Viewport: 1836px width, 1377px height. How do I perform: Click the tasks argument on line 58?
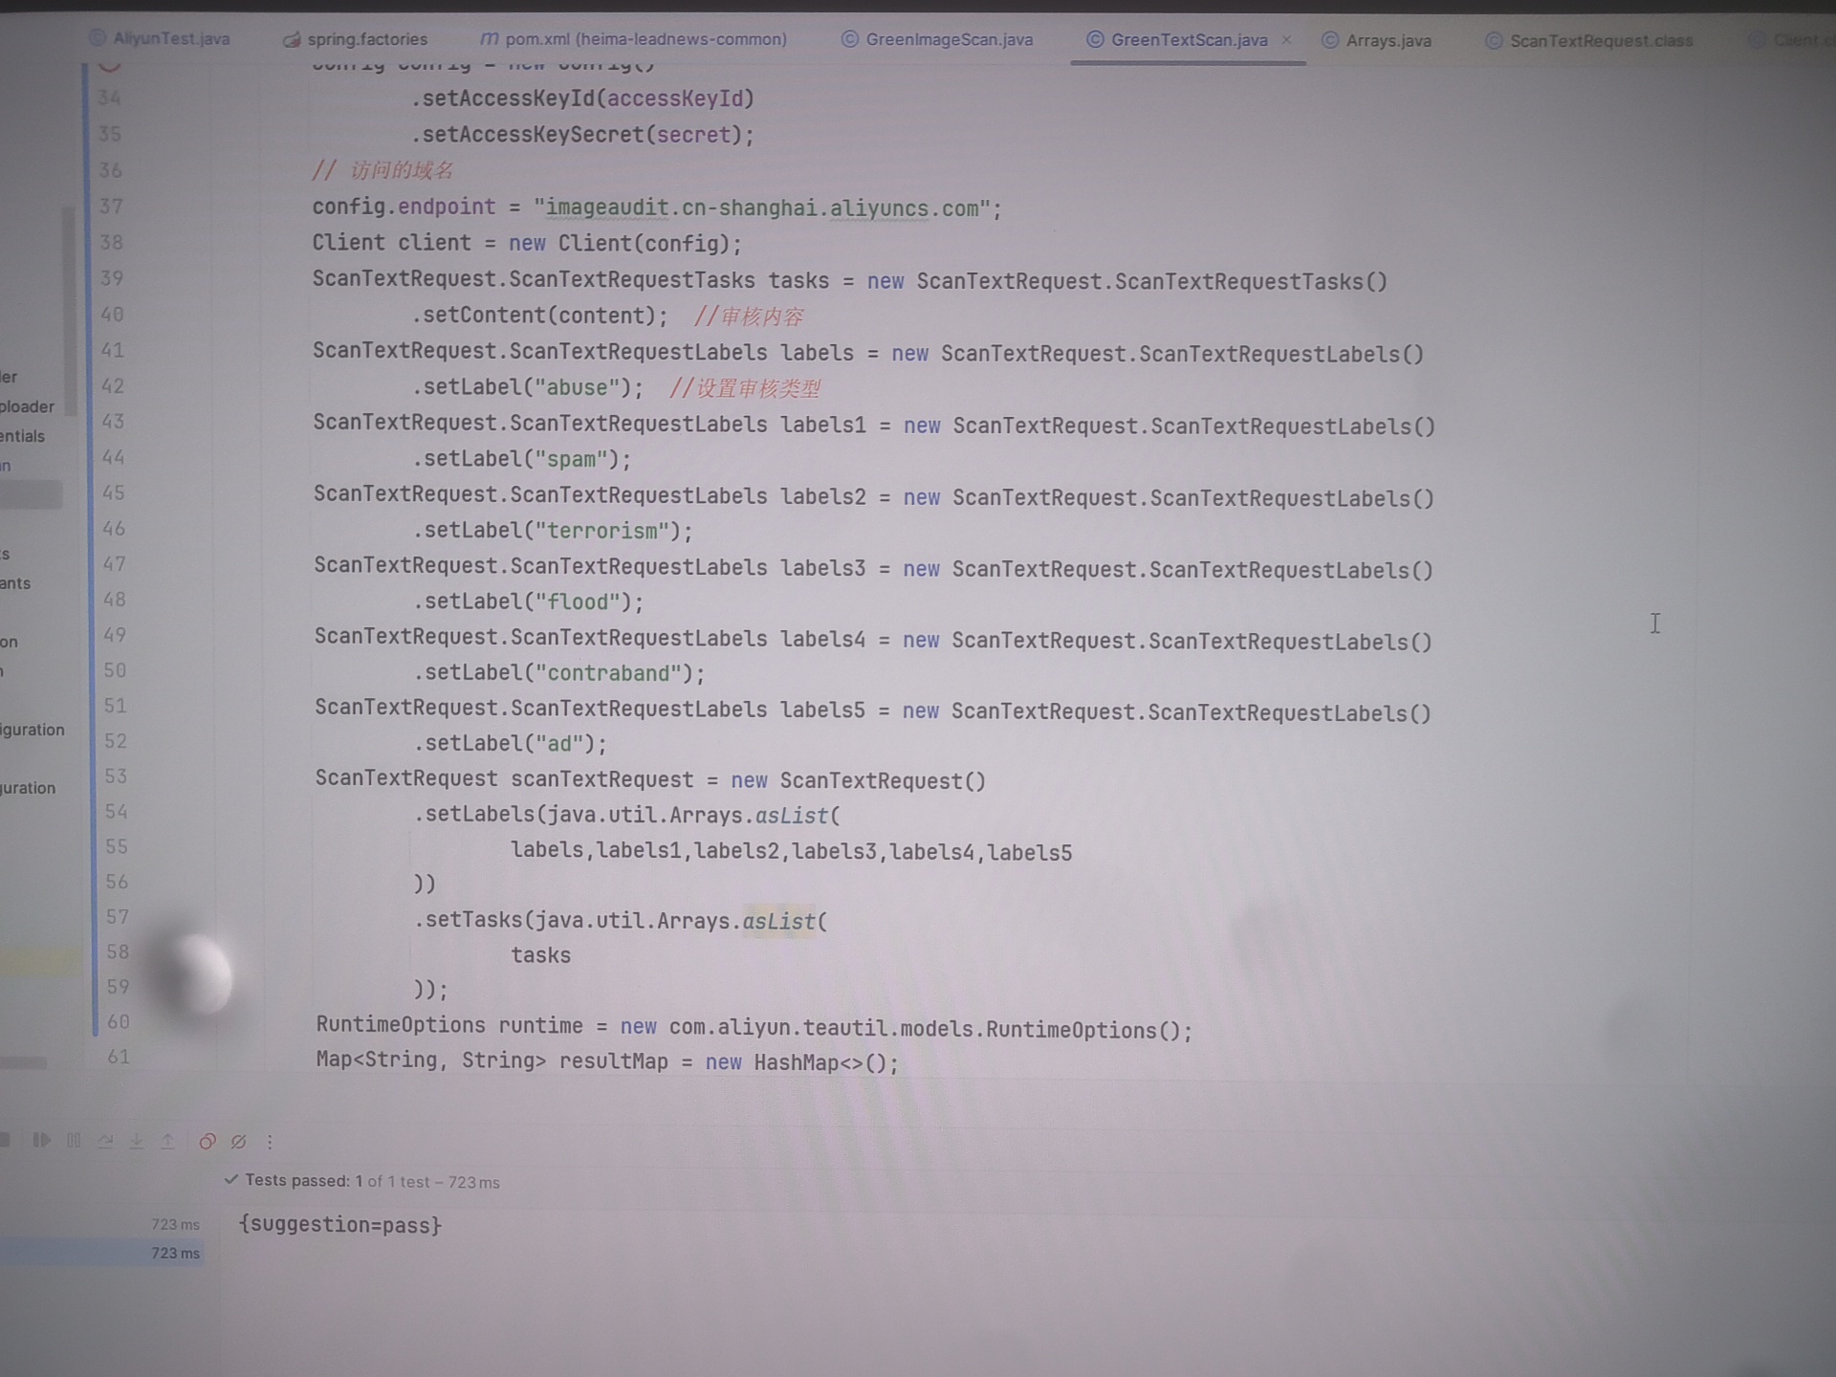tap(540, 955)
